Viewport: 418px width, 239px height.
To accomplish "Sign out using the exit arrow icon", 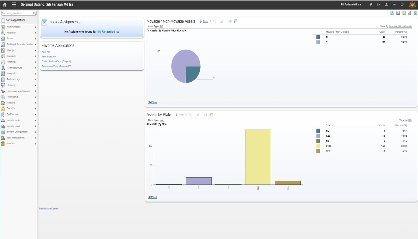I will pos(394,5).
